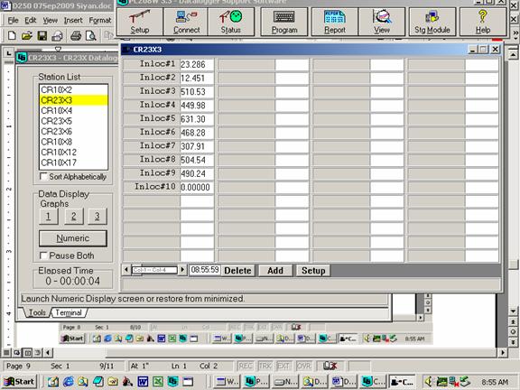Click Word's vertical scrollbar down arrow
This screenshot has width=520, height=390.
513,311
